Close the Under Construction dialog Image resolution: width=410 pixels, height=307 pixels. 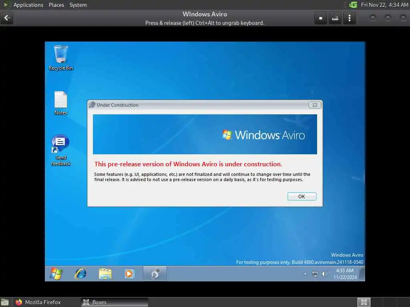(315, 105)
